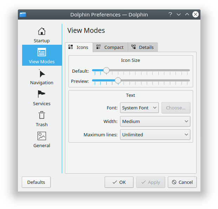Click the title bar help question mark

coord(170,14)
